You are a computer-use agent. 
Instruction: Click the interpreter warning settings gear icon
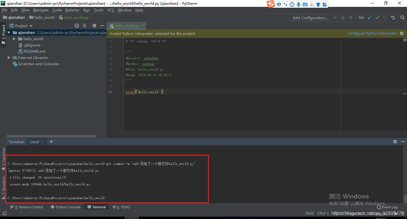coord(402,33)
